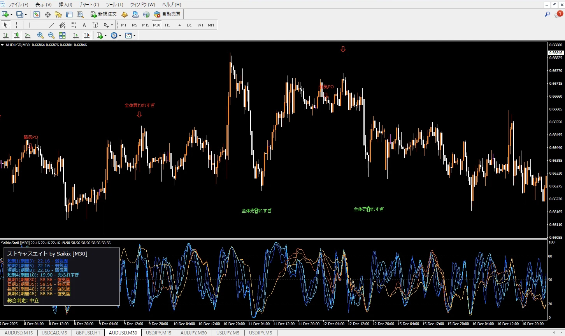This screenshot has height=336, width=565.
Task: Expand the new chart dropdown arrow
Action: coord(12,14)
